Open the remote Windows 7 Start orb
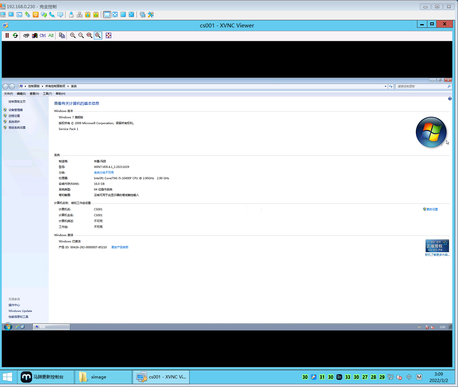 point(8,327)
